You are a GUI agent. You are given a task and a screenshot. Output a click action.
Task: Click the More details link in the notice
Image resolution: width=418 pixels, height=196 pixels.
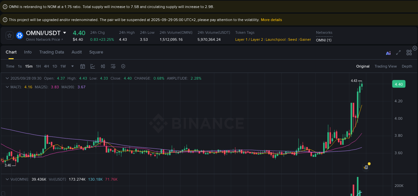271,20
